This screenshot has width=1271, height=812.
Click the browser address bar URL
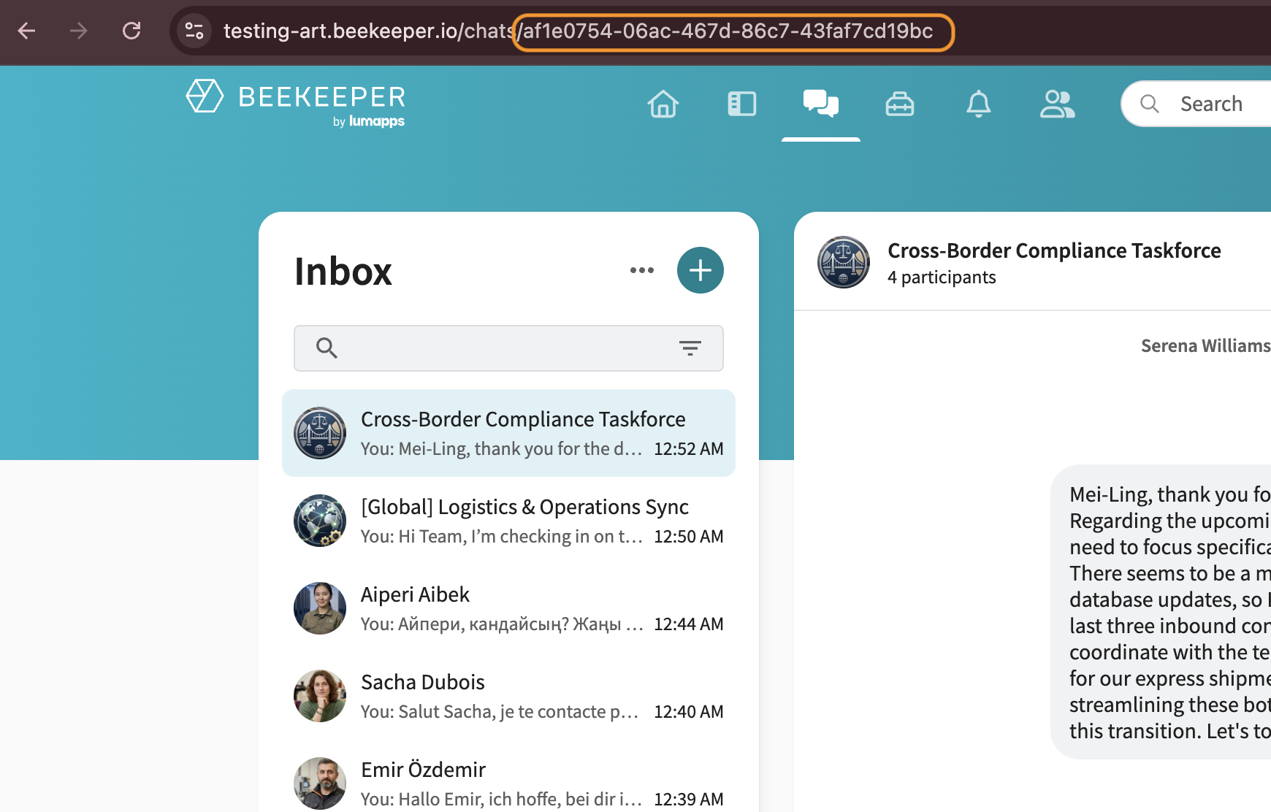[578, 31]
